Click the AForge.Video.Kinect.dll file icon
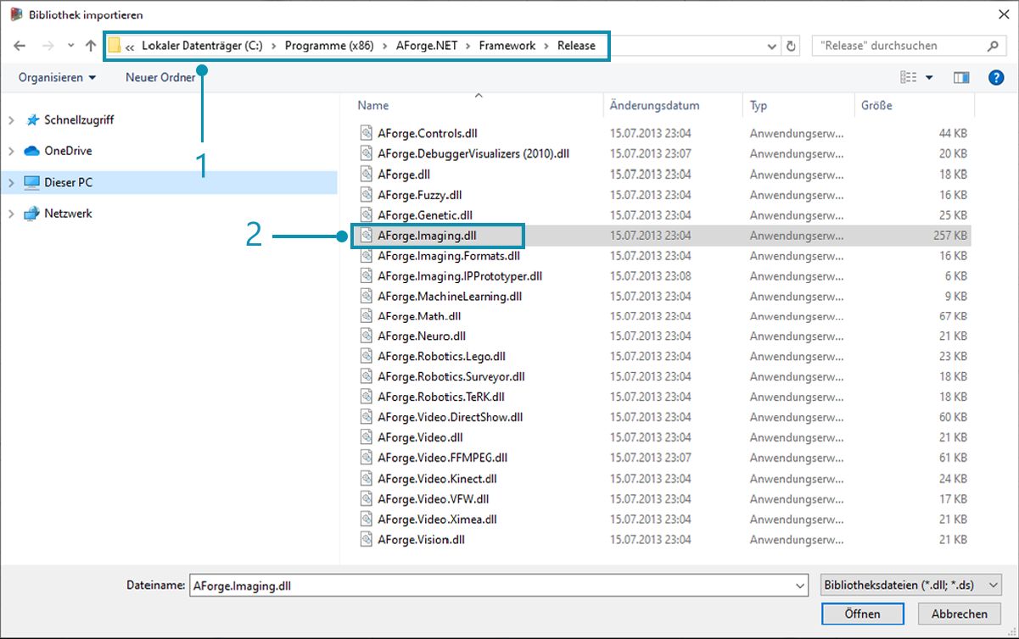 (366, 479)
